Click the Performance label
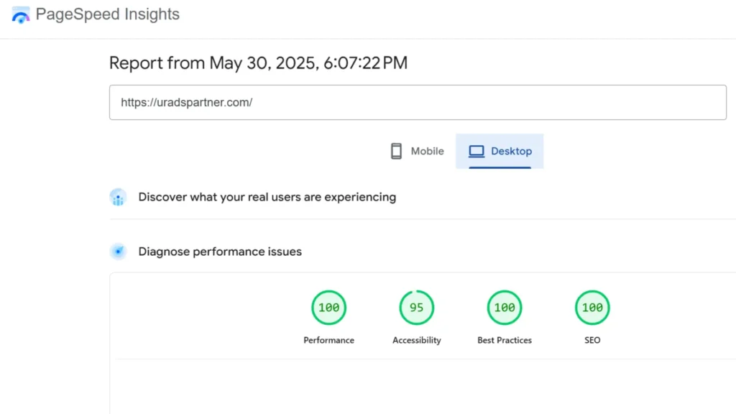 click(329, 340)
